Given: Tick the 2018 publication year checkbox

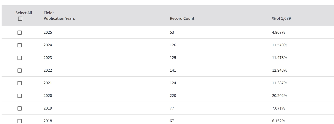Looking at the screenshot, I should tap(20, 121).
